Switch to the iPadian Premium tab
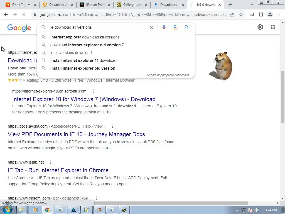The height and width of the screenshot is (214, 285). point(95,5)
